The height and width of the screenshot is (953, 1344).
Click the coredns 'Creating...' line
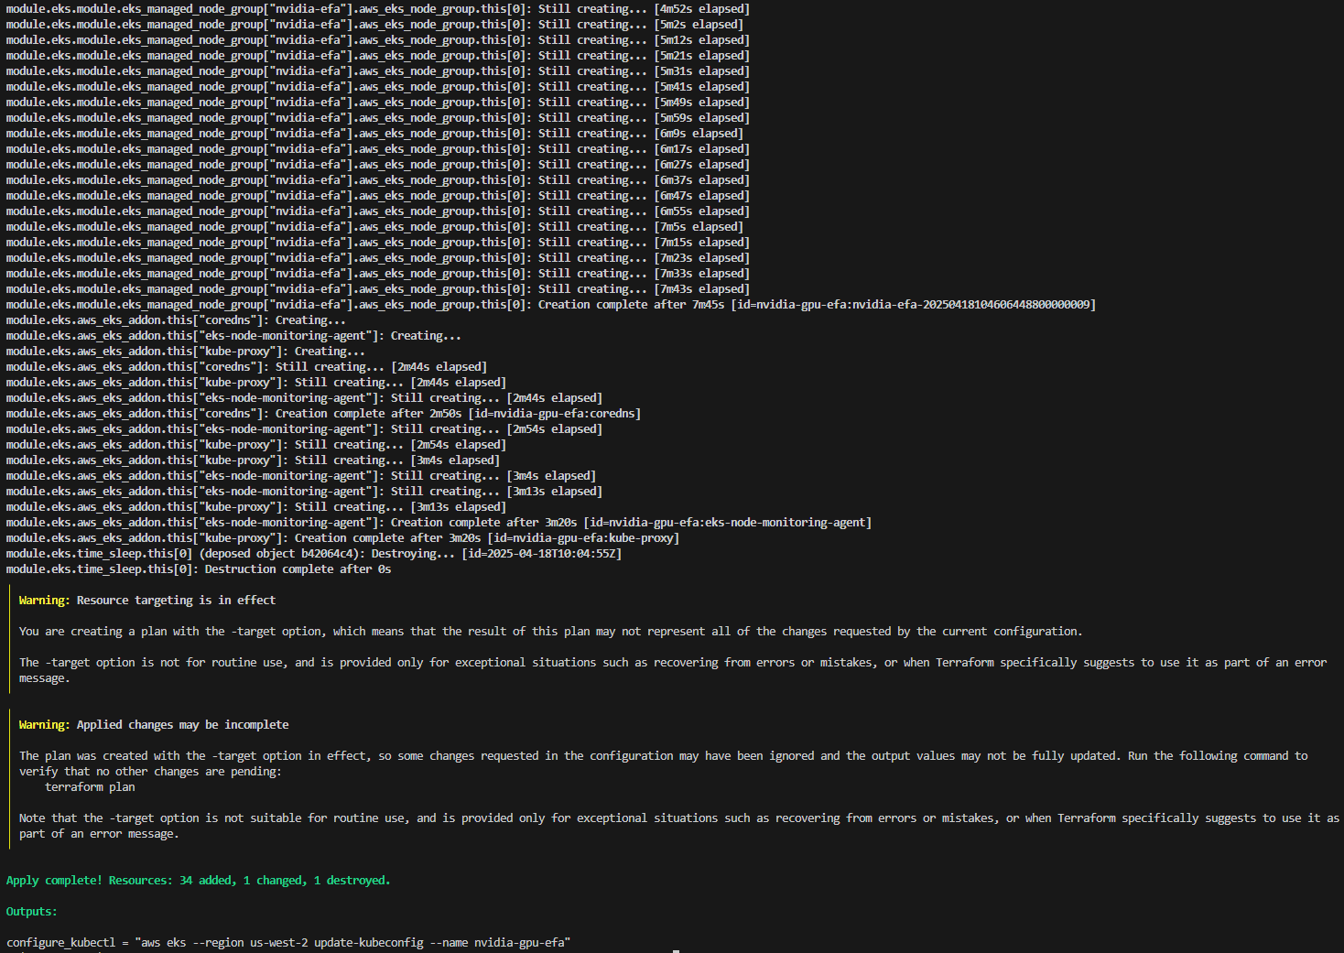point(176,320)
